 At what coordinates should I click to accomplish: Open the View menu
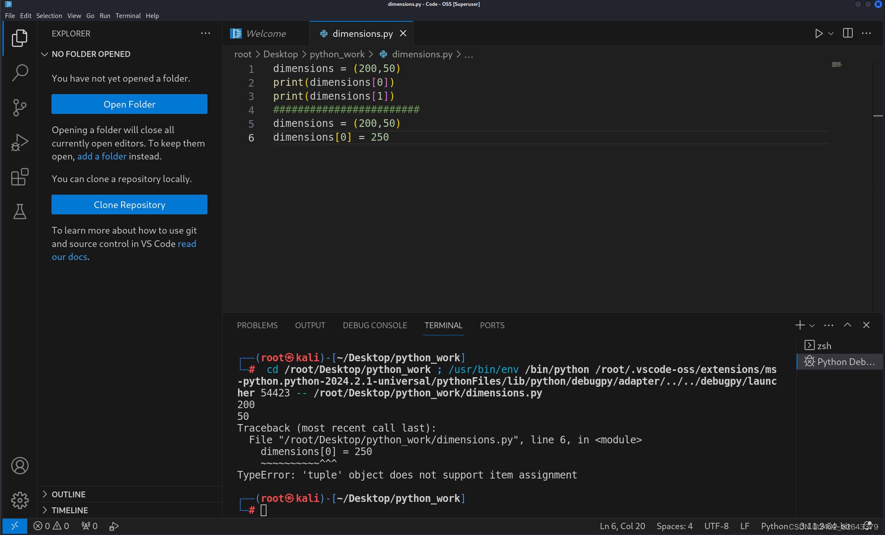coord(74,15)
